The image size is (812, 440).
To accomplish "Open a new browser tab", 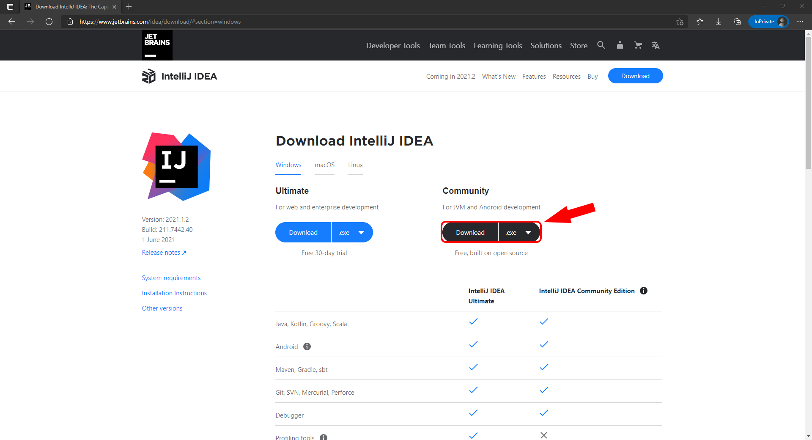I will pyautogui.click(x=129, y=7).
